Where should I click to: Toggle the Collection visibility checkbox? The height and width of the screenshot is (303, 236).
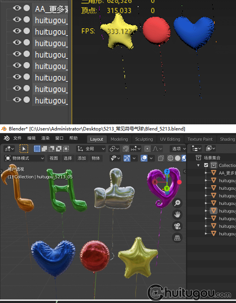pyautogui.click(x=206, y=165)
